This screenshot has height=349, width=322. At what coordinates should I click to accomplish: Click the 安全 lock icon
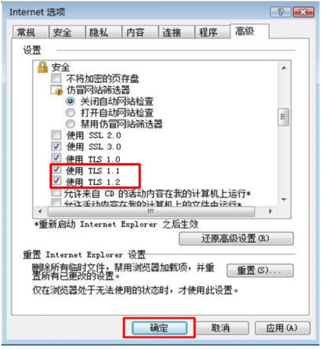pos(42,67)
